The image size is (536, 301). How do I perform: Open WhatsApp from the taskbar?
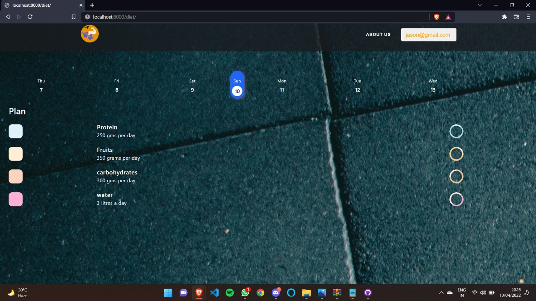(x=245, y=293)
